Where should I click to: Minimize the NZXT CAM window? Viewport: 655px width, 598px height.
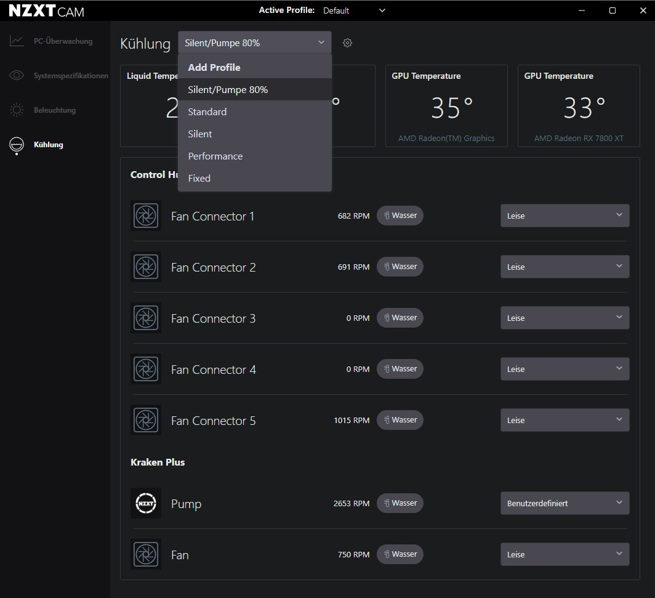click(582, 10)
